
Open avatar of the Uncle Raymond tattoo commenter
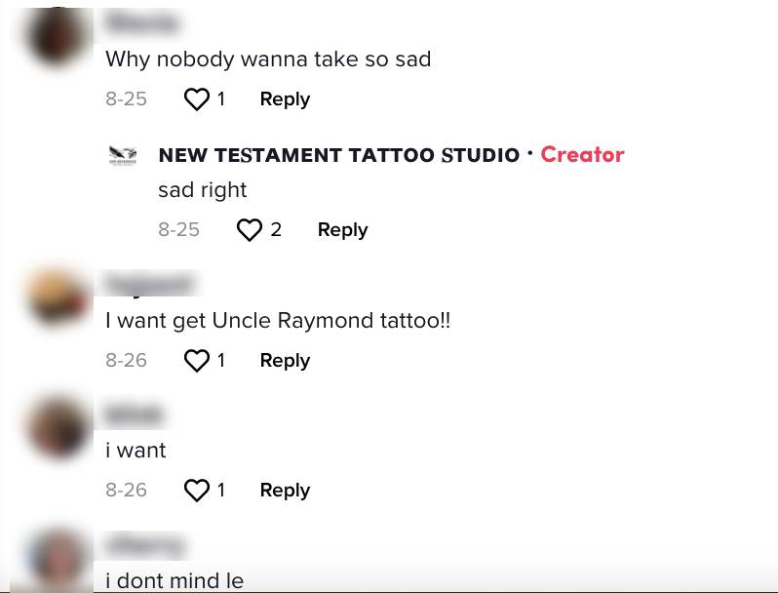58,297
